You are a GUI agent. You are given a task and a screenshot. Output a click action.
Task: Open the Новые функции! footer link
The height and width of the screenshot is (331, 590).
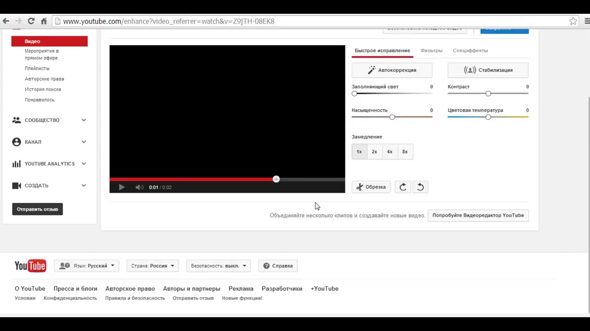pos(242,298)
